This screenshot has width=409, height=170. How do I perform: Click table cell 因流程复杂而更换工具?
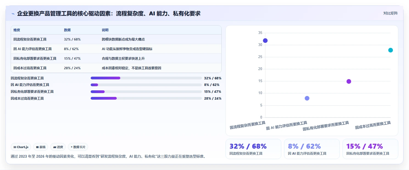pos(30,39)
